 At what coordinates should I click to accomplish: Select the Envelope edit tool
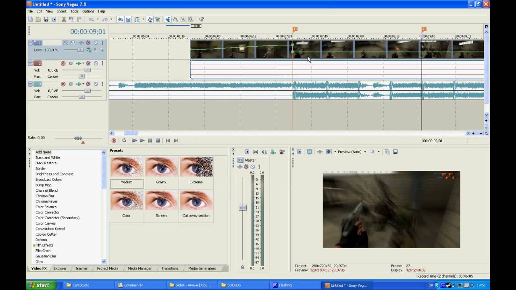point(175,19)
